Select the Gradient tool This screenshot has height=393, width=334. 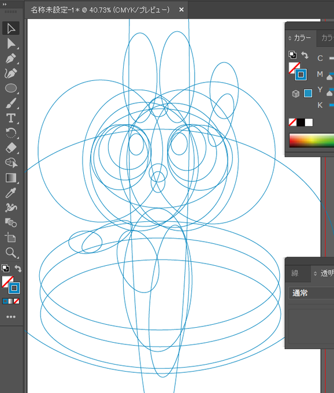point(11,177)
